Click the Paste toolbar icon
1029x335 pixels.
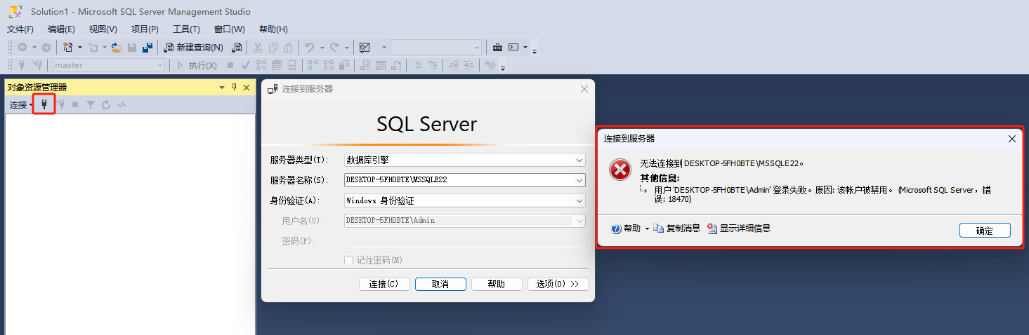tap(289, 47)
